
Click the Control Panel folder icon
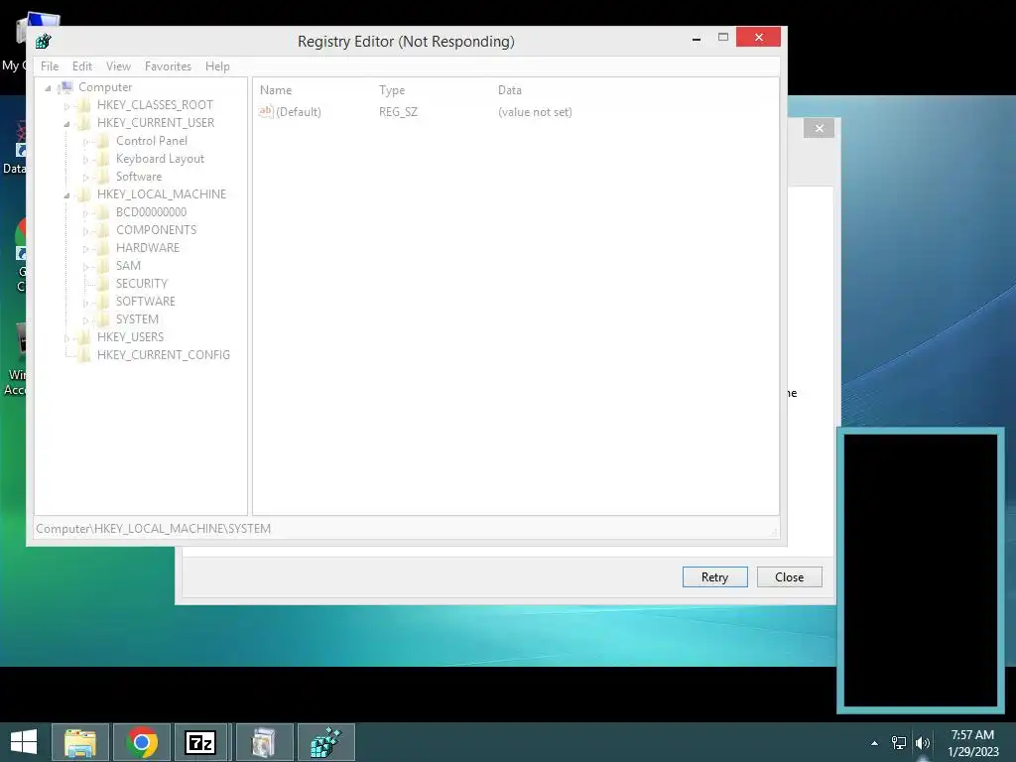click(102, 141)
